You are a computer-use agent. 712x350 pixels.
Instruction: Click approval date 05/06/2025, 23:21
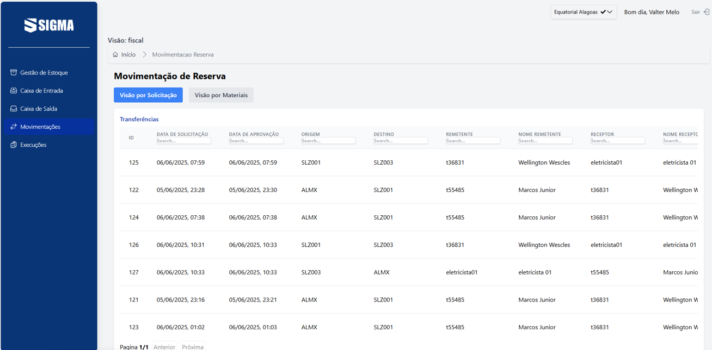coord(253,299)
